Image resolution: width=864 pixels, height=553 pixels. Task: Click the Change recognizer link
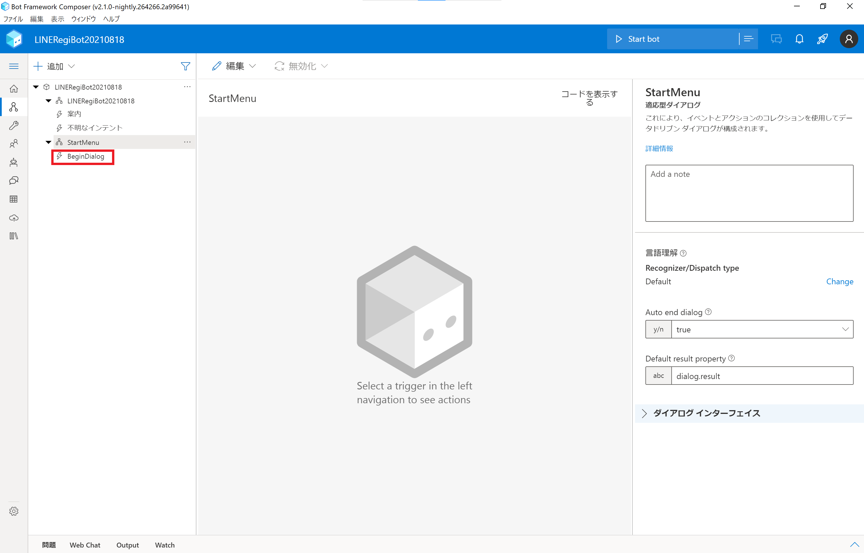coord(840,281)
